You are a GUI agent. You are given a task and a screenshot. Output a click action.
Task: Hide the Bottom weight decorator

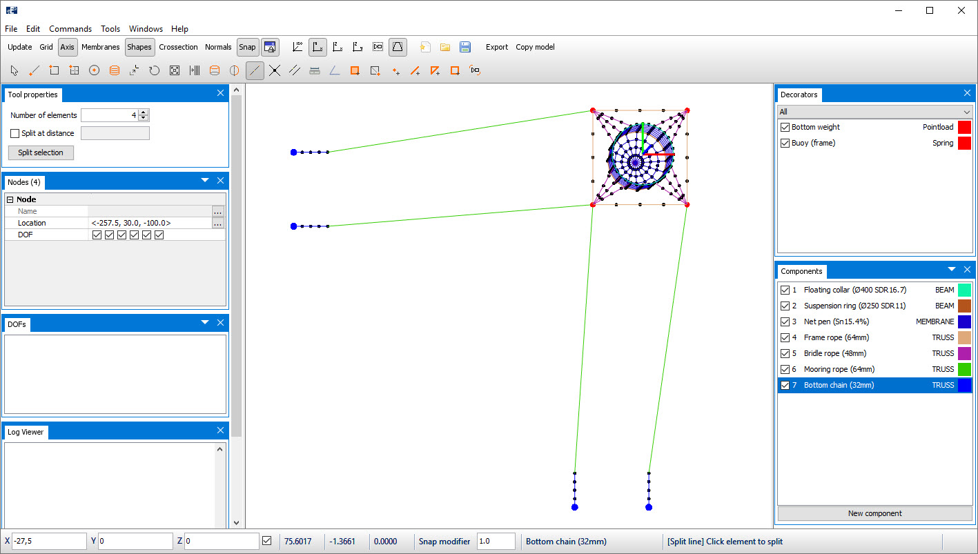[x=785, y=127]
